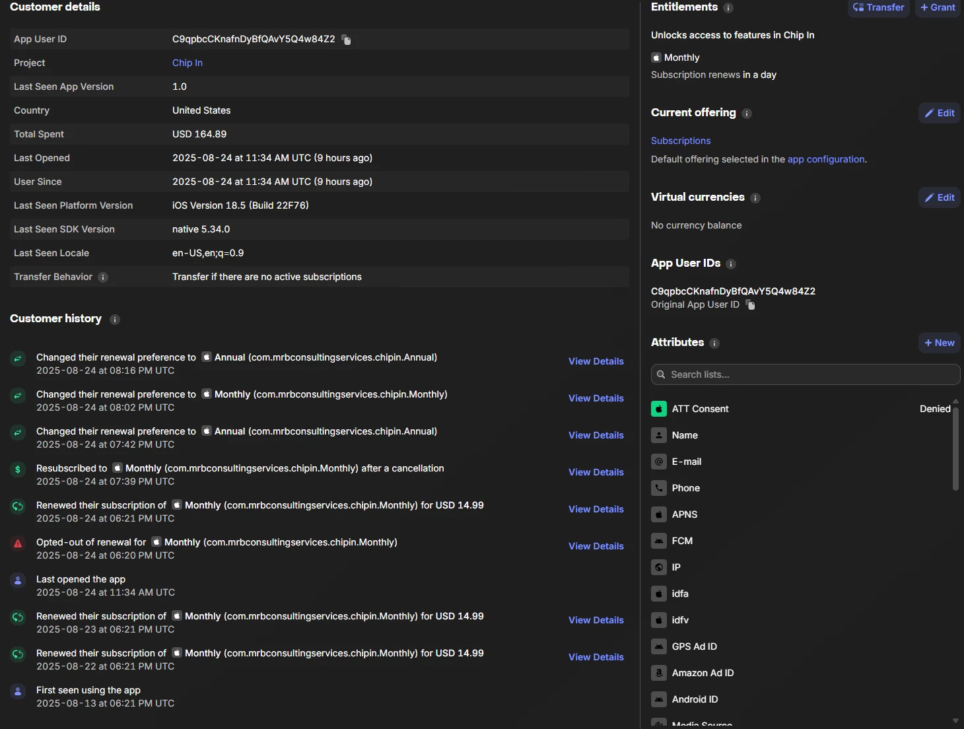Click the 'No currency balance' text
Screen dimensions: 964x729
(697, 225)
